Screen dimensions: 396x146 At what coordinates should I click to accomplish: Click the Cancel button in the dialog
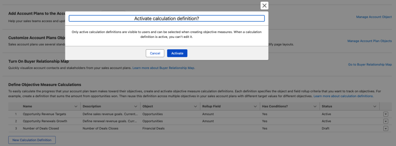pyautogui.click(x=155, y=53)
